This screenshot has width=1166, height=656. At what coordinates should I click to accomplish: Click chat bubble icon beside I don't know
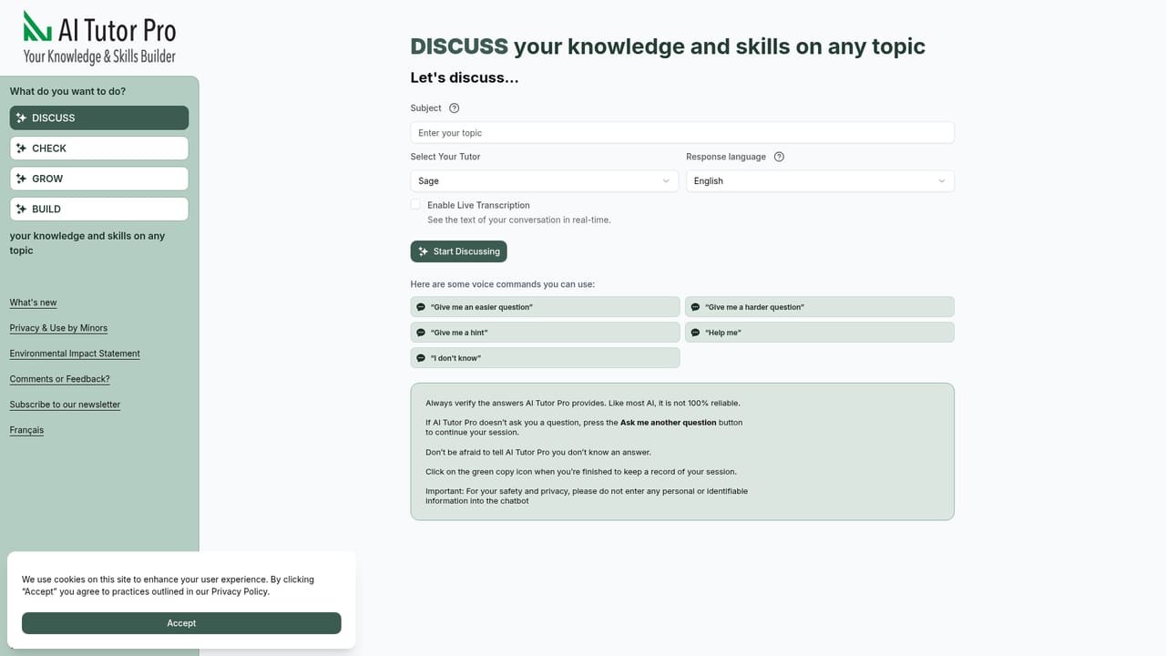421,358
